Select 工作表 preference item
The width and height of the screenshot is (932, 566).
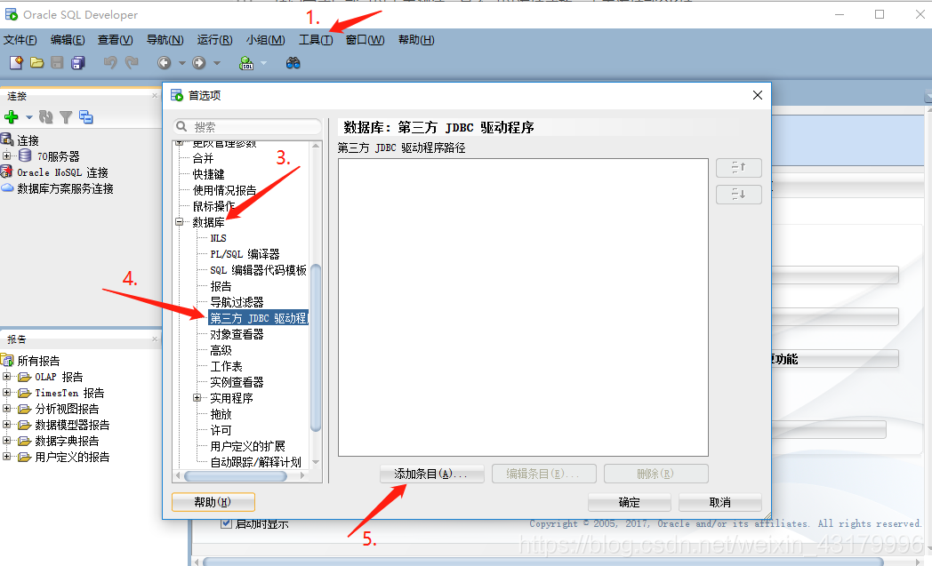point(226,366)
